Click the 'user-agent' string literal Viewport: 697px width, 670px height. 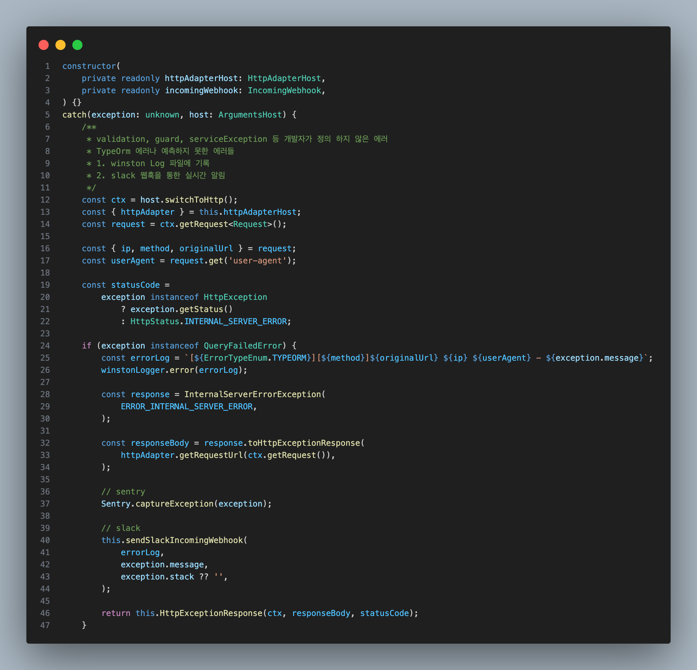click(x=258, y=261)
